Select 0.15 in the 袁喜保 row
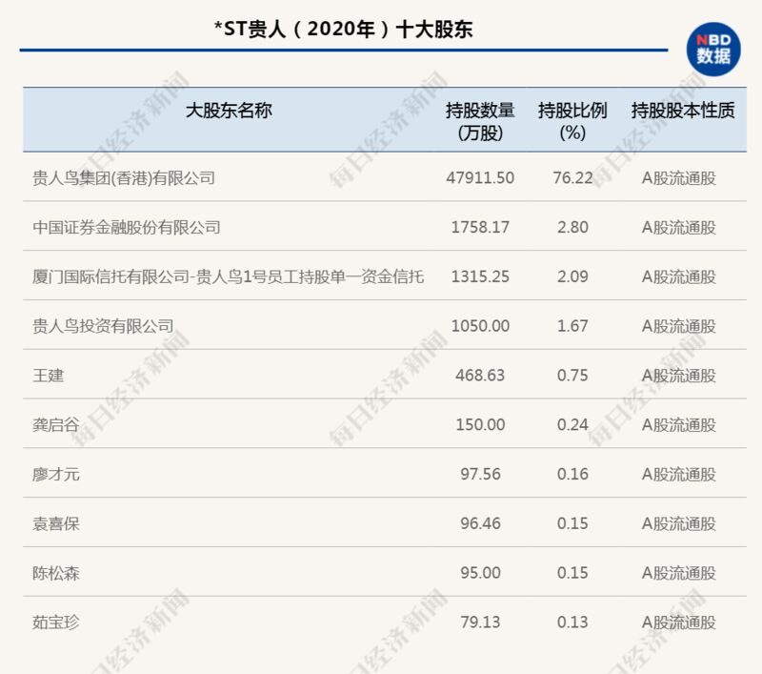 click(x=572, y=523)
